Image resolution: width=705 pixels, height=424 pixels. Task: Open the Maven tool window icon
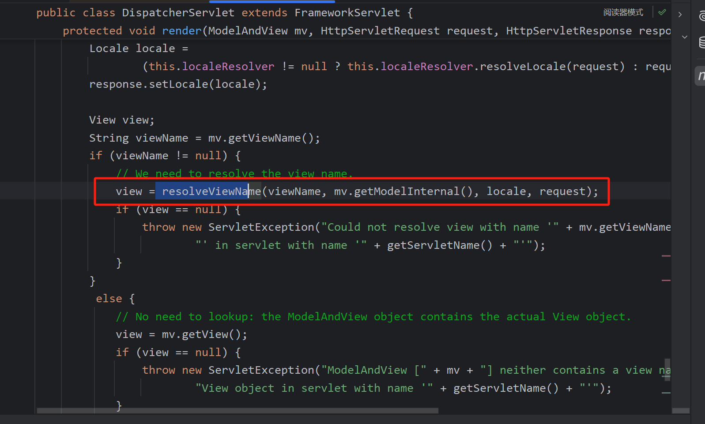[701, 76]
